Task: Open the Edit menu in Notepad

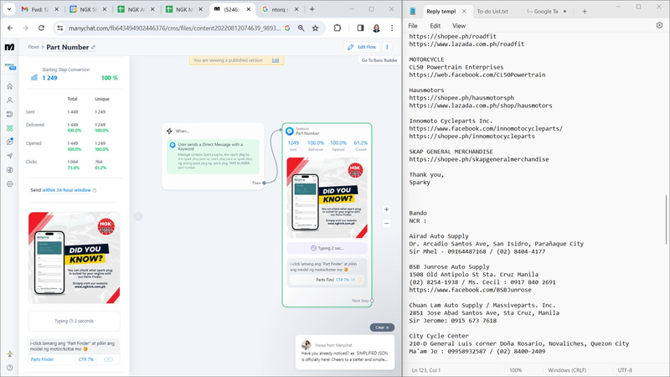Action: tap(435, 26)
